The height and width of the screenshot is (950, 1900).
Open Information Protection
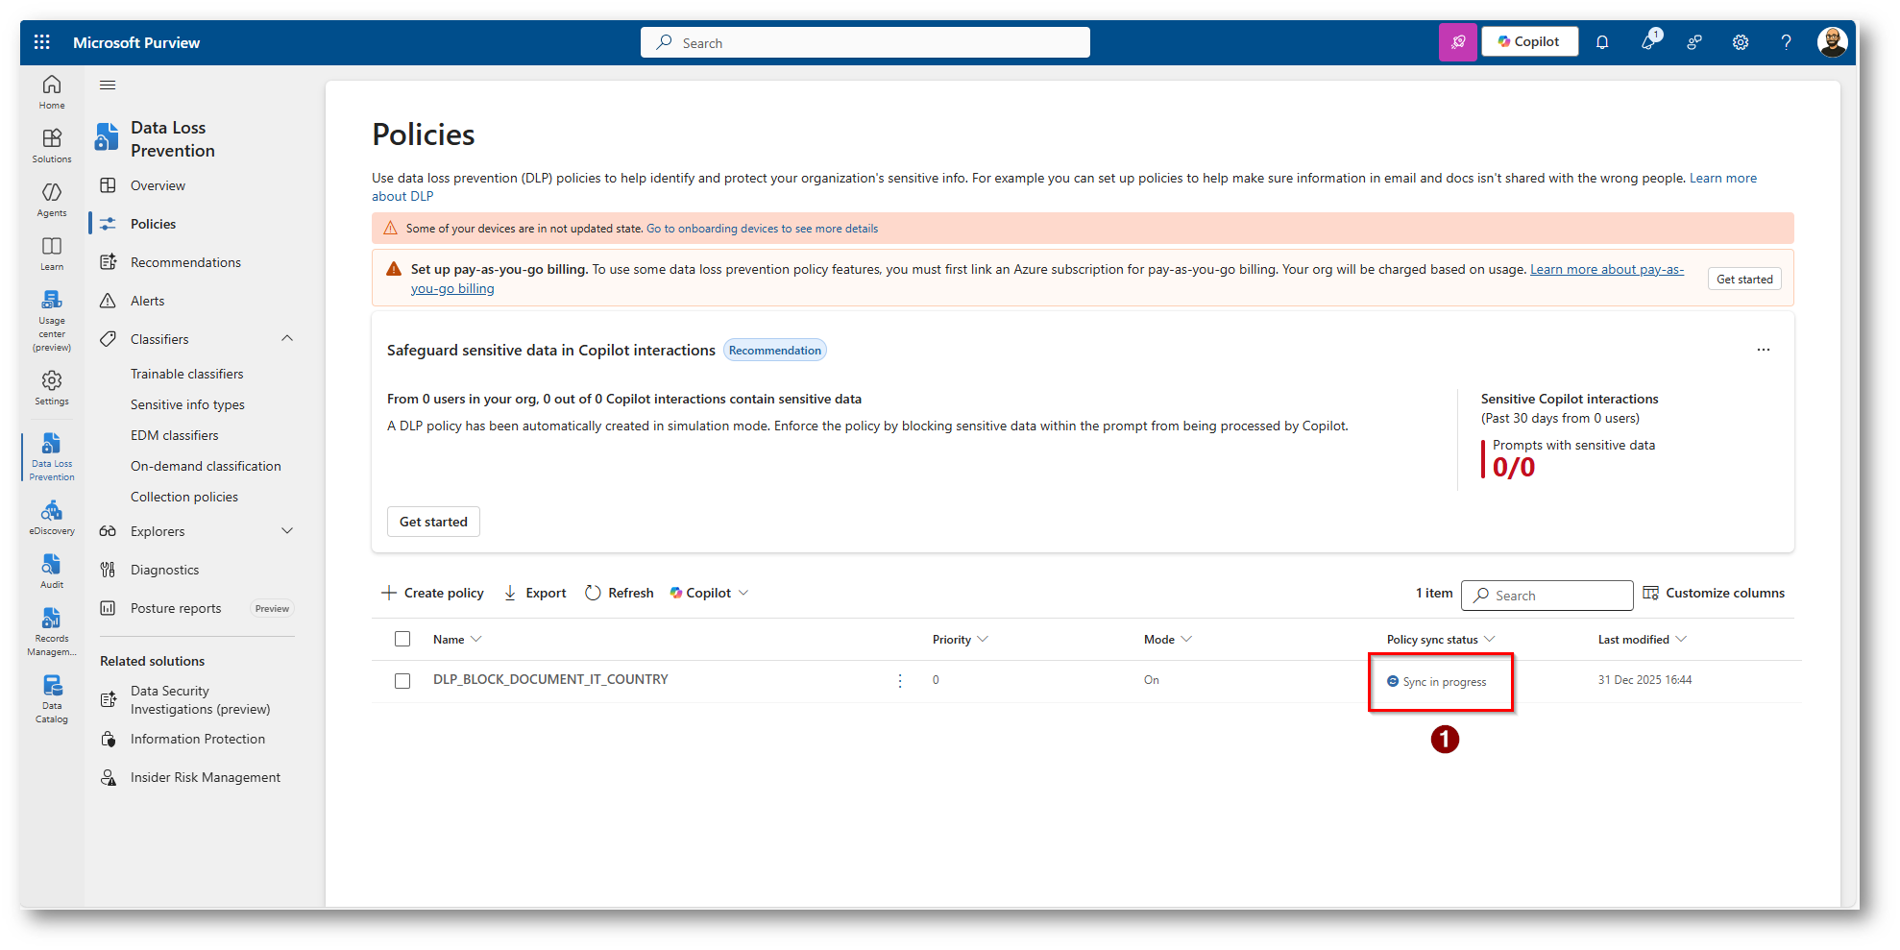pos(197,739)
